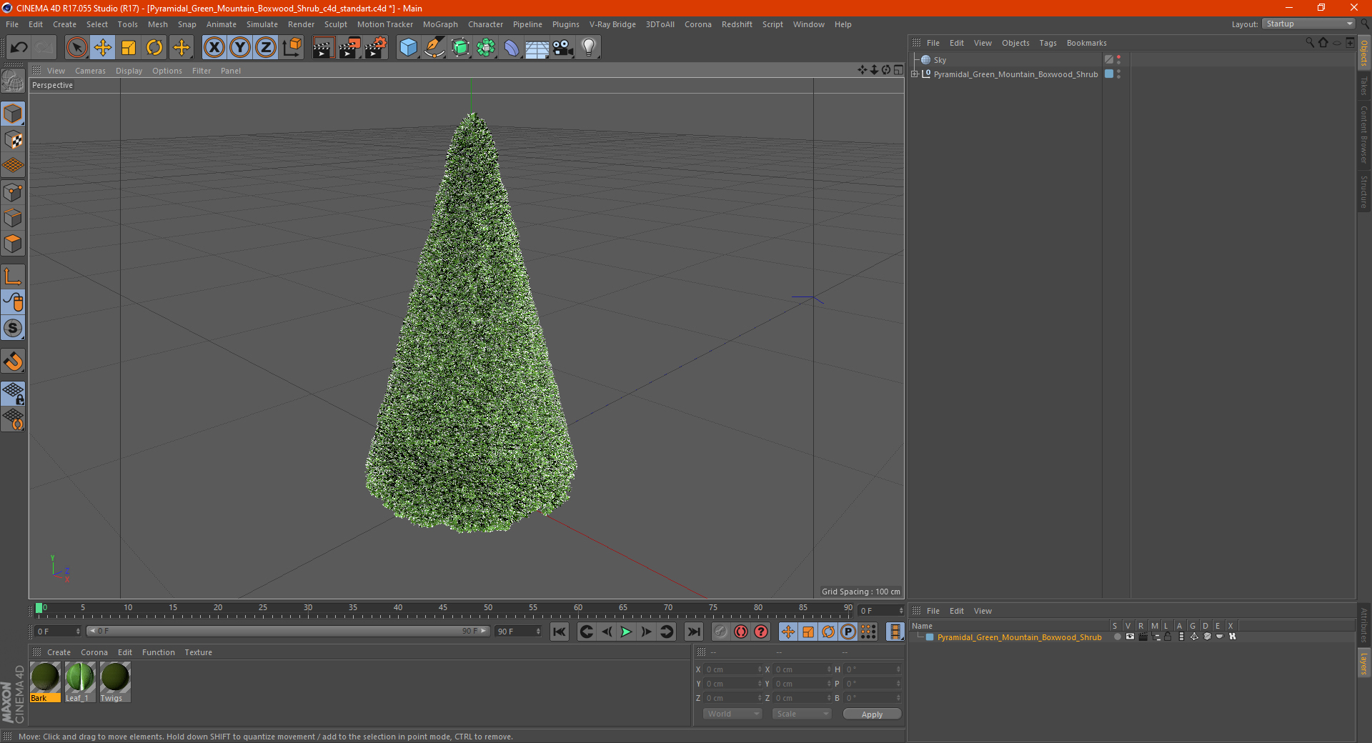
Task: Play animation forward
Action: pyautogui.click(x=627, y=632)
